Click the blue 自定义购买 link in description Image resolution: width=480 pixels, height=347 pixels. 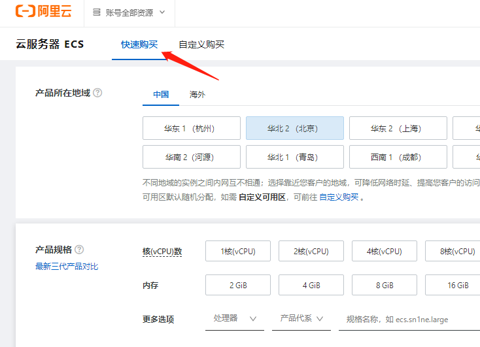tap(339, 197)
